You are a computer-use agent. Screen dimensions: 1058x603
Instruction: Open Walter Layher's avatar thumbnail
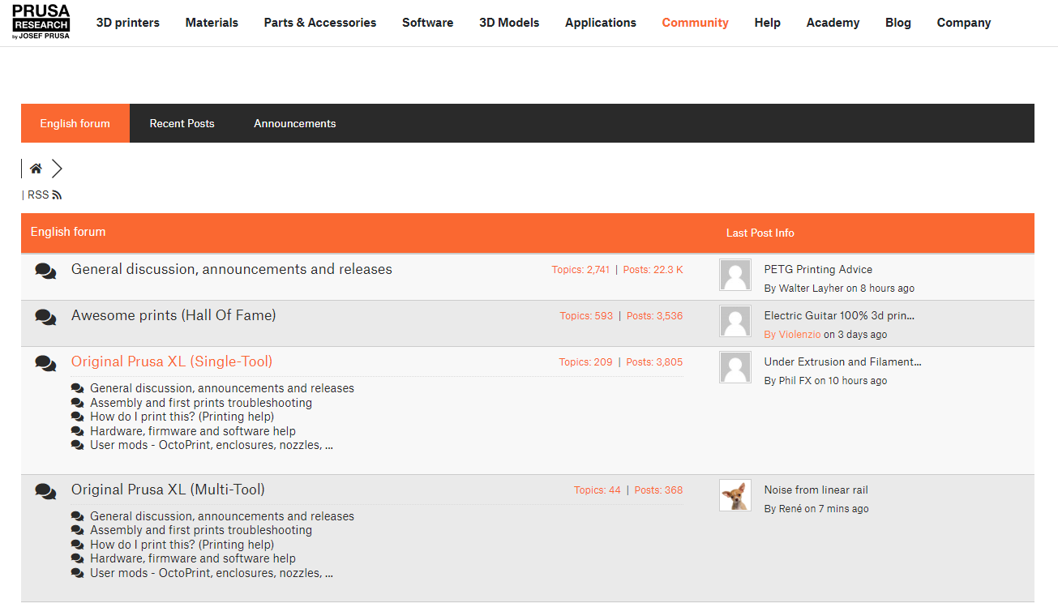click(x=735, y=276)
